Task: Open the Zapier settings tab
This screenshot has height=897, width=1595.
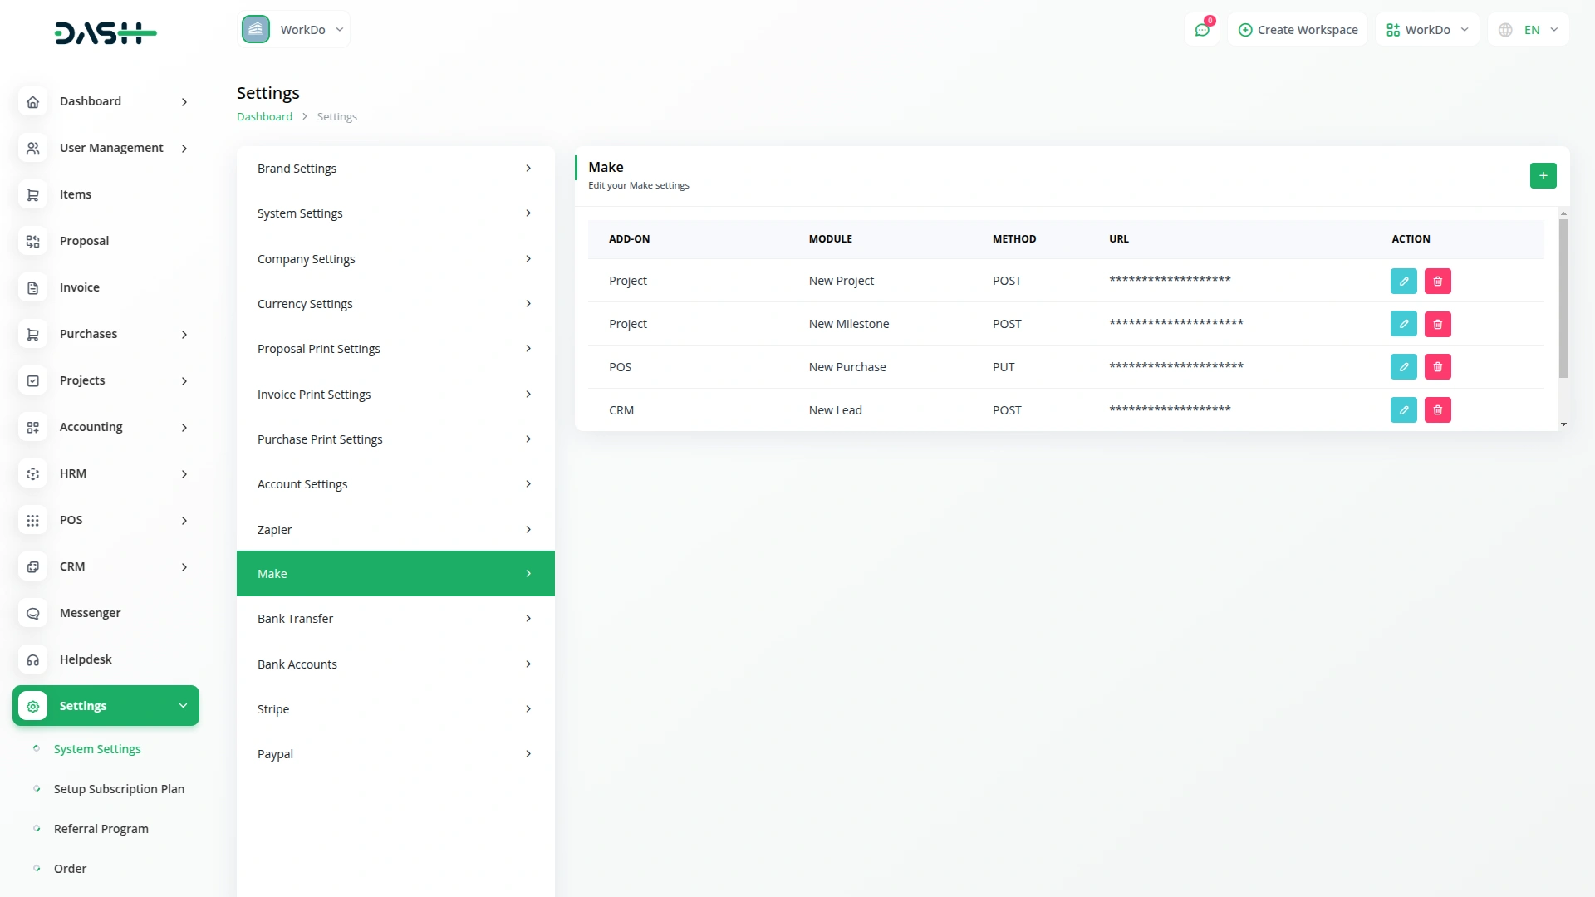Action: 395,529
